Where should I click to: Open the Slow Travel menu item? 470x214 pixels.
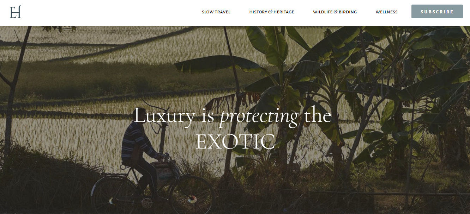pyautogui.click(x=216, y=12)
